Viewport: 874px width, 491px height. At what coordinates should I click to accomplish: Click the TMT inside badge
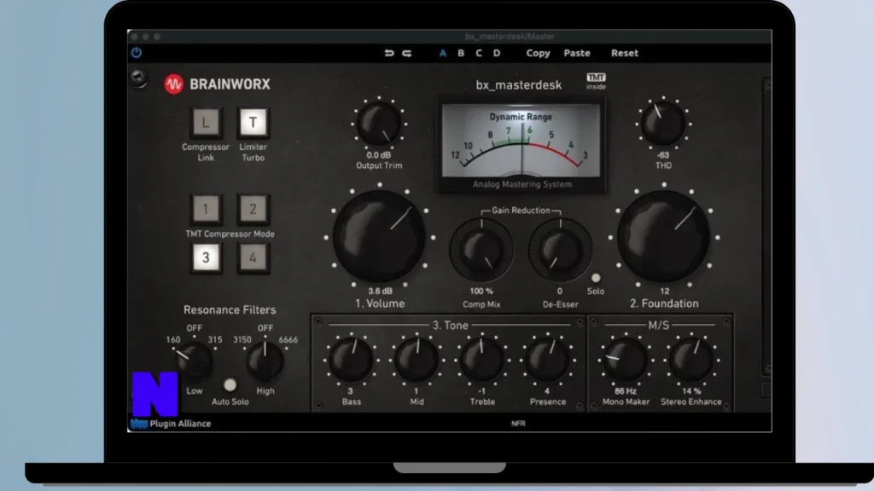596,81
